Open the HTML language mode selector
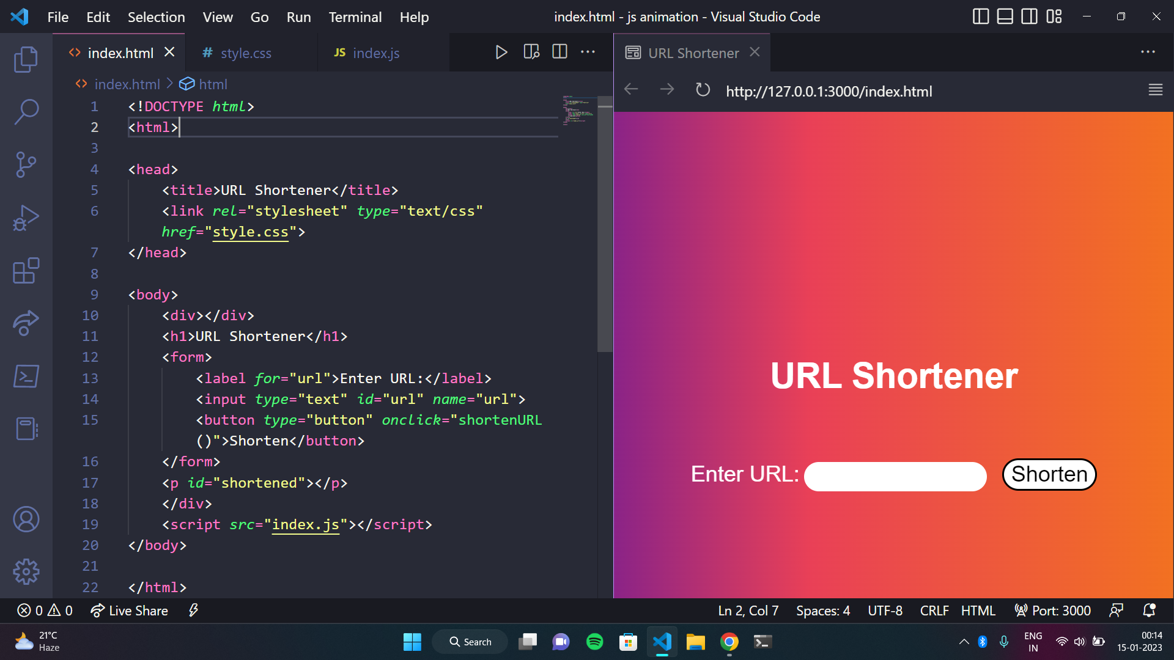This screenshot has height=660, width=1174. click(978, 610)
